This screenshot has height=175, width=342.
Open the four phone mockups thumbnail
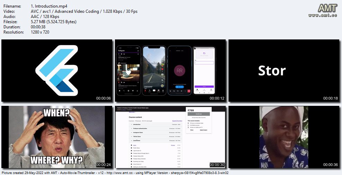point(170,71)
